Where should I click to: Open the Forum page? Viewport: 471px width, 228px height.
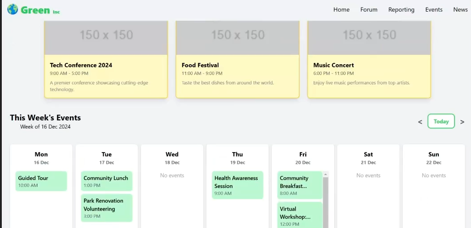pos(369,9)
